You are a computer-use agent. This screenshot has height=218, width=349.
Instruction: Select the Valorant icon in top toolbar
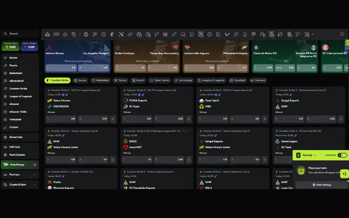pos(227,34)
